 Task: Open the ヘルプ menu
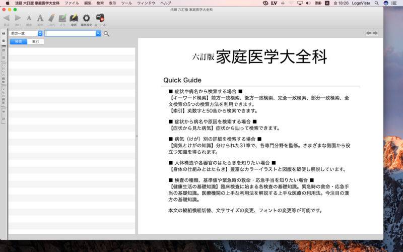[x=166, y=3]
